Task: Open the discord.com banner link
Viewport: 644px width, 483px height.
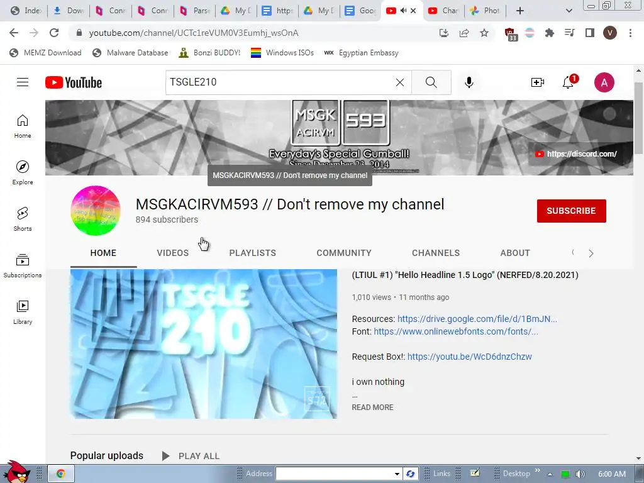Action: click(576, 154)
